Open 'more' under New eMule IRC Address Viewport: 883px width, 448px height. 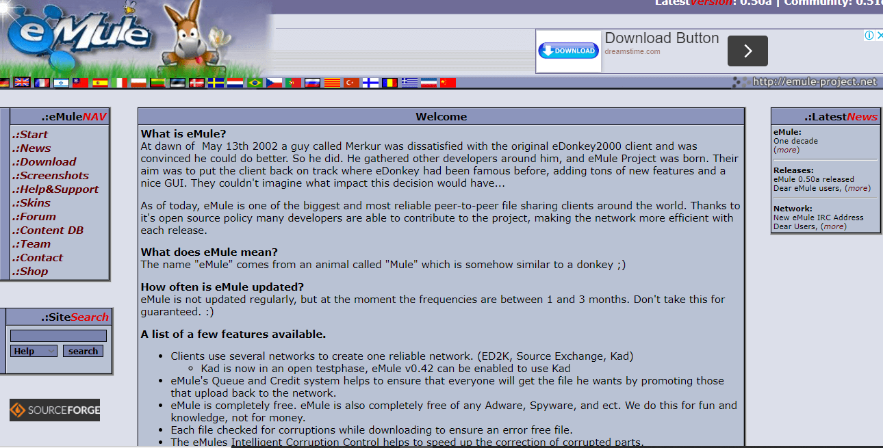pyautogui.click(x=833, y=226)
